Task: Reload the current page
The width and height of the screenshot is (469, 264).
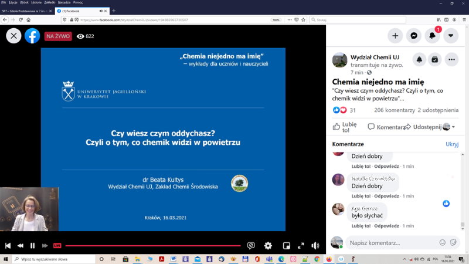Action: 21,20
